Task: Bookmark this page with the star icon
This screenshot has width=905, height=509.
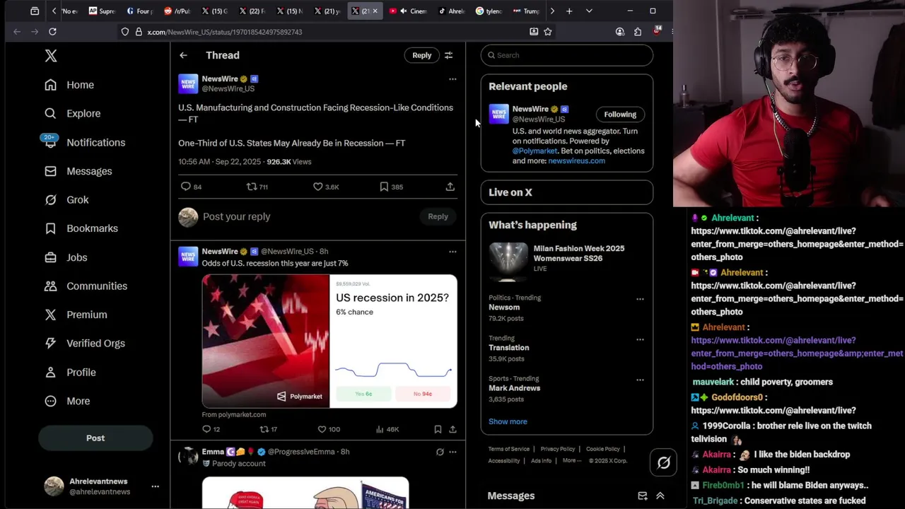Action: click(x=547, y=32)
